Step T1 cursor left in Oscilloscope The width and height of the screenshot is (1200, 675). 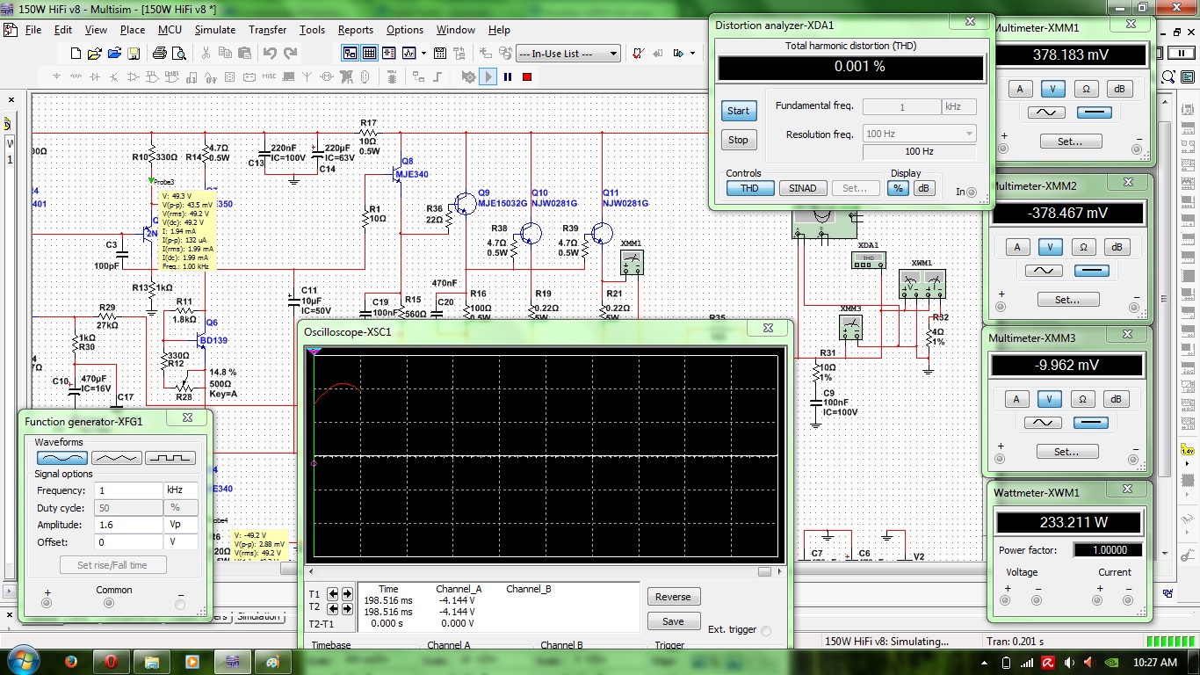(x=334, y=594)
